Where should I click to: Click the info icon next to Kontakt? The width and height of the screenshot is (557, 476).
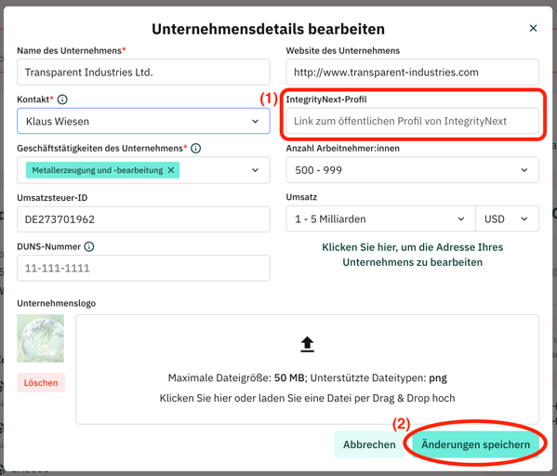[62, 99]
